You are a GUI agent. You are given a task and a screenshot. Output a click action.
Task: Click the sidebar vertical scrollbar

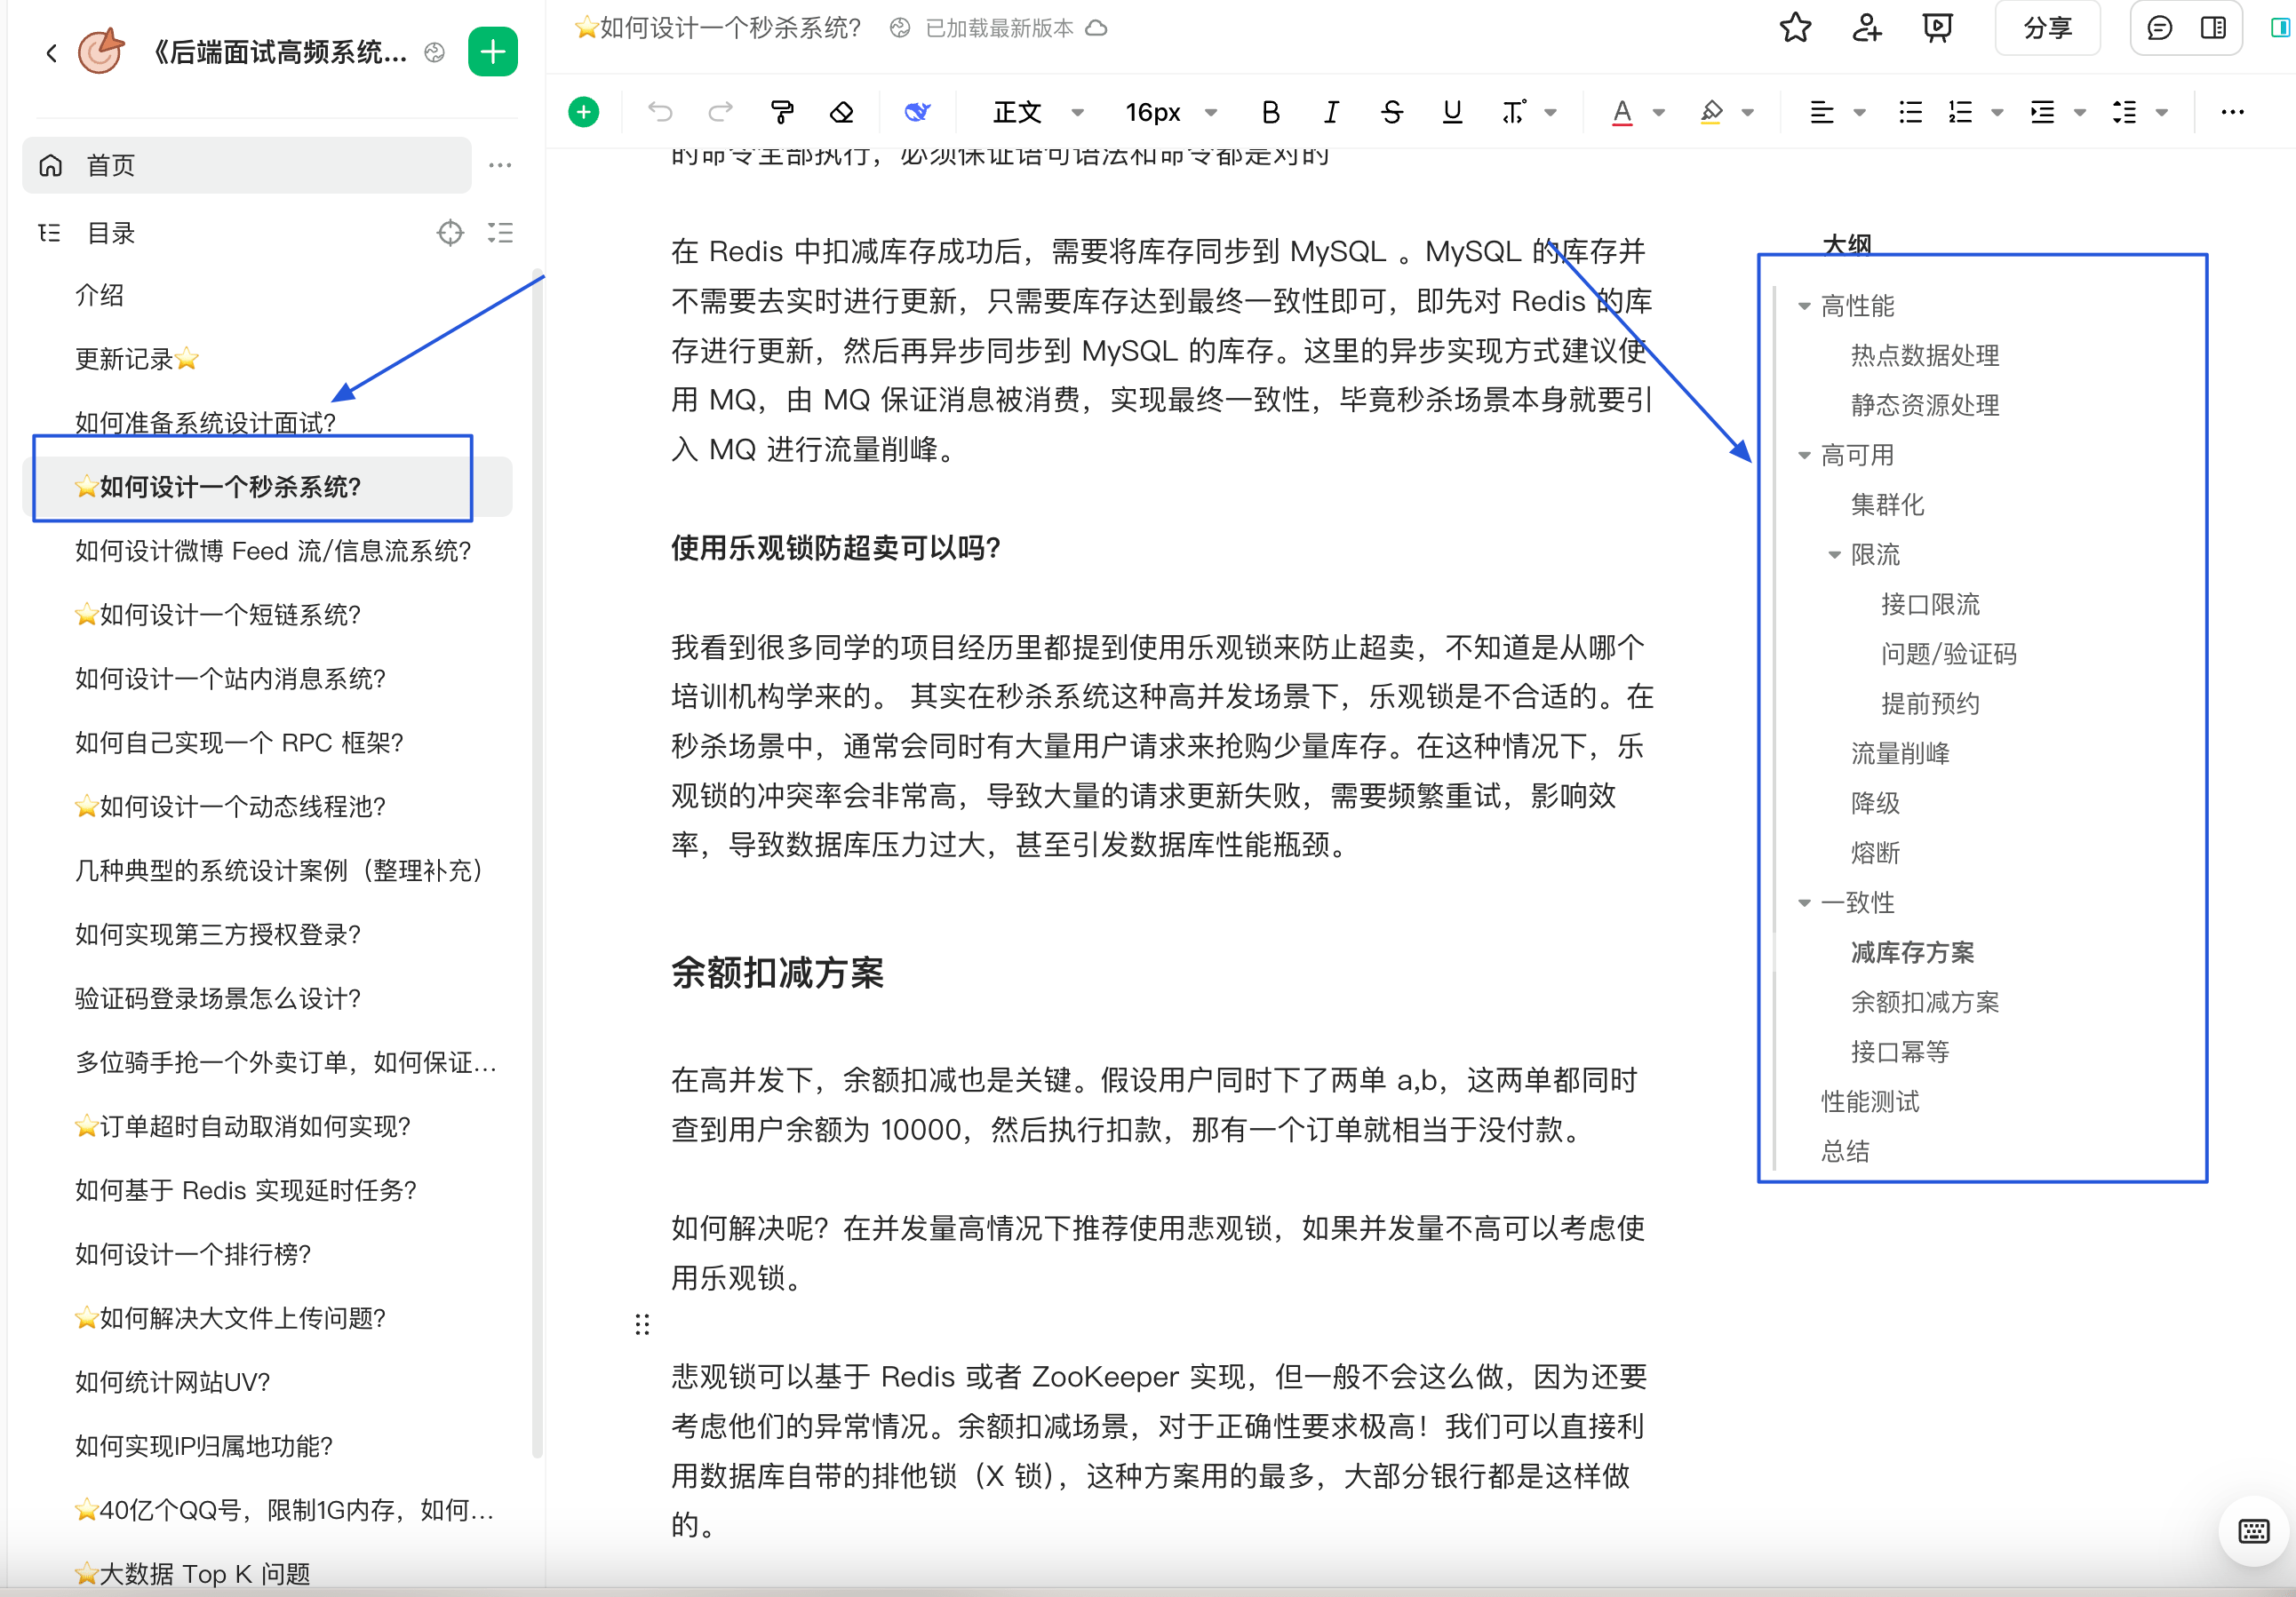pos(537,864)
